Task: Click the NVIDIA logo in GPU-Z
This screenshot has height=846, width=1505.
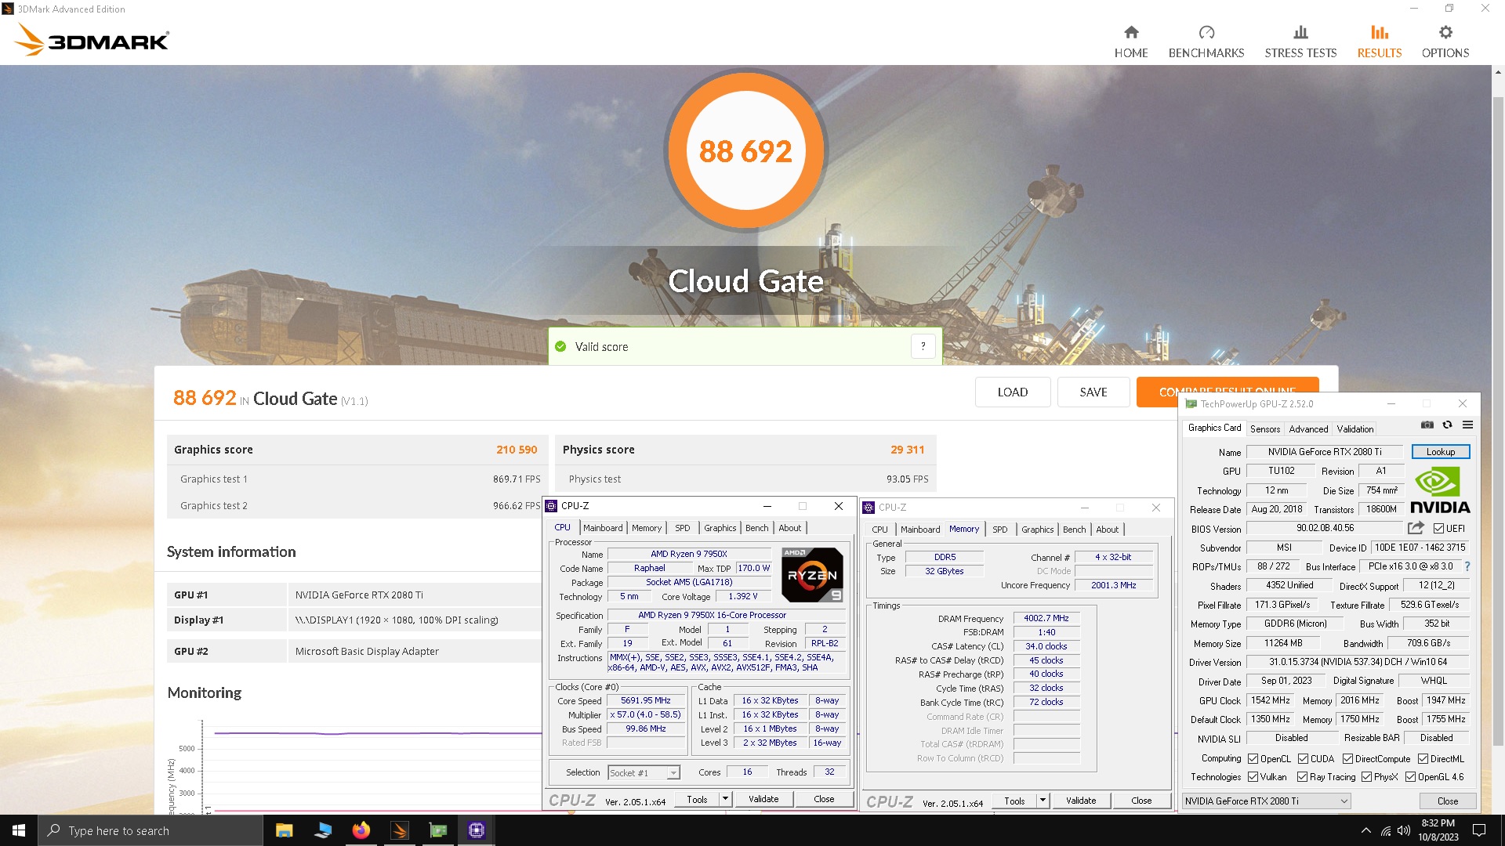Action: pyautogui.click(x=1440, y=490)
